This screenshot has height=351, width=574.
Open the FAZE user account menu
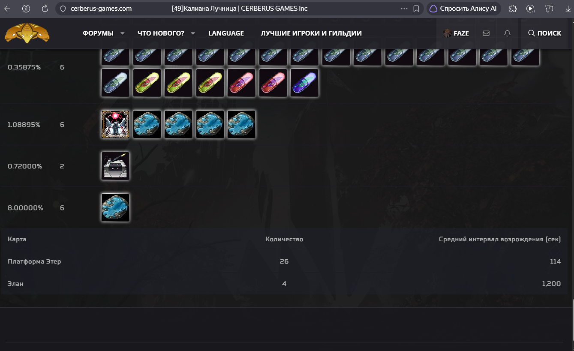456,33
